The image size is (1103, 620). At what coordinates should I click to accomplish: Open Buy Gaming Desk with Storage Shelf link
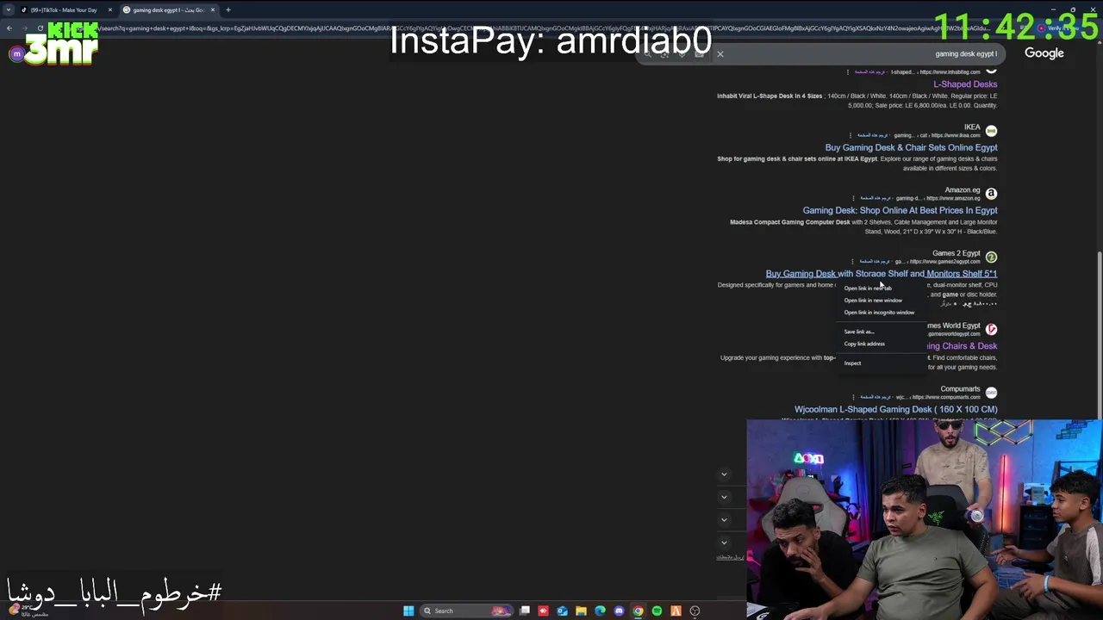coord(881,274)
